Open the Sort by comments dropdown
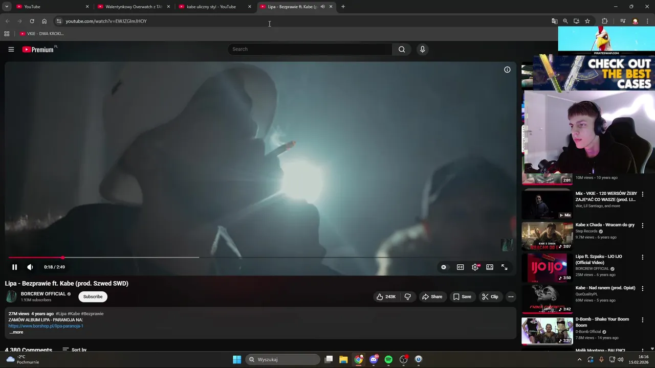655x368 pixels. click(x=75, y=350)
